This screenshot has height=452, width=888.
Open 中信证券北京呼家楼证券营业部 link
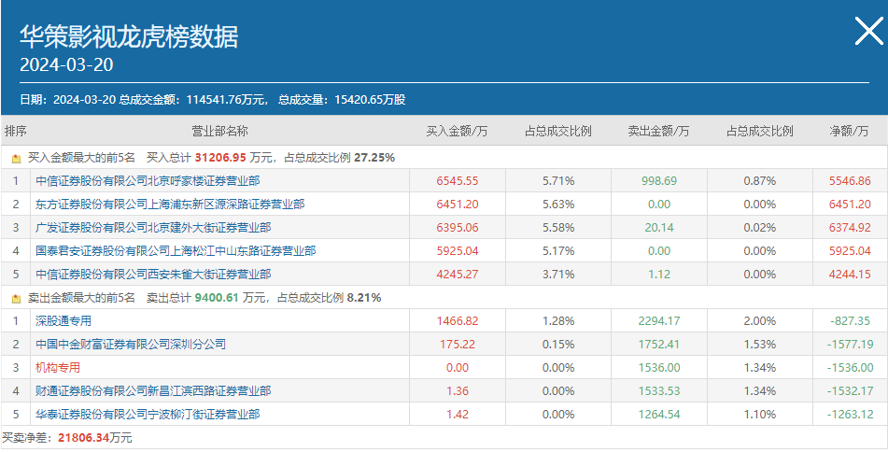[x=148, y=180]
